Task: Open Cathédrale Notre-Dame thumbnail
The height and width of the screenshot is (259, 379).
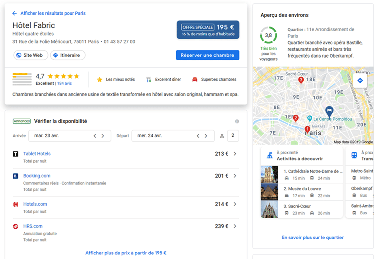Action: [269, 174]
